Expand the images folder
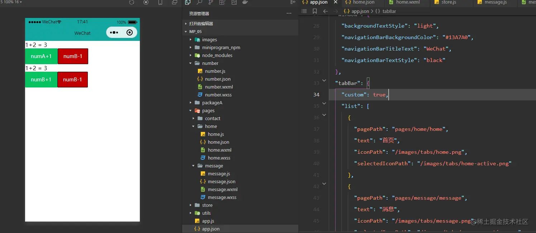The width and height of the screenshot is (536, 233). pos(240,39)
